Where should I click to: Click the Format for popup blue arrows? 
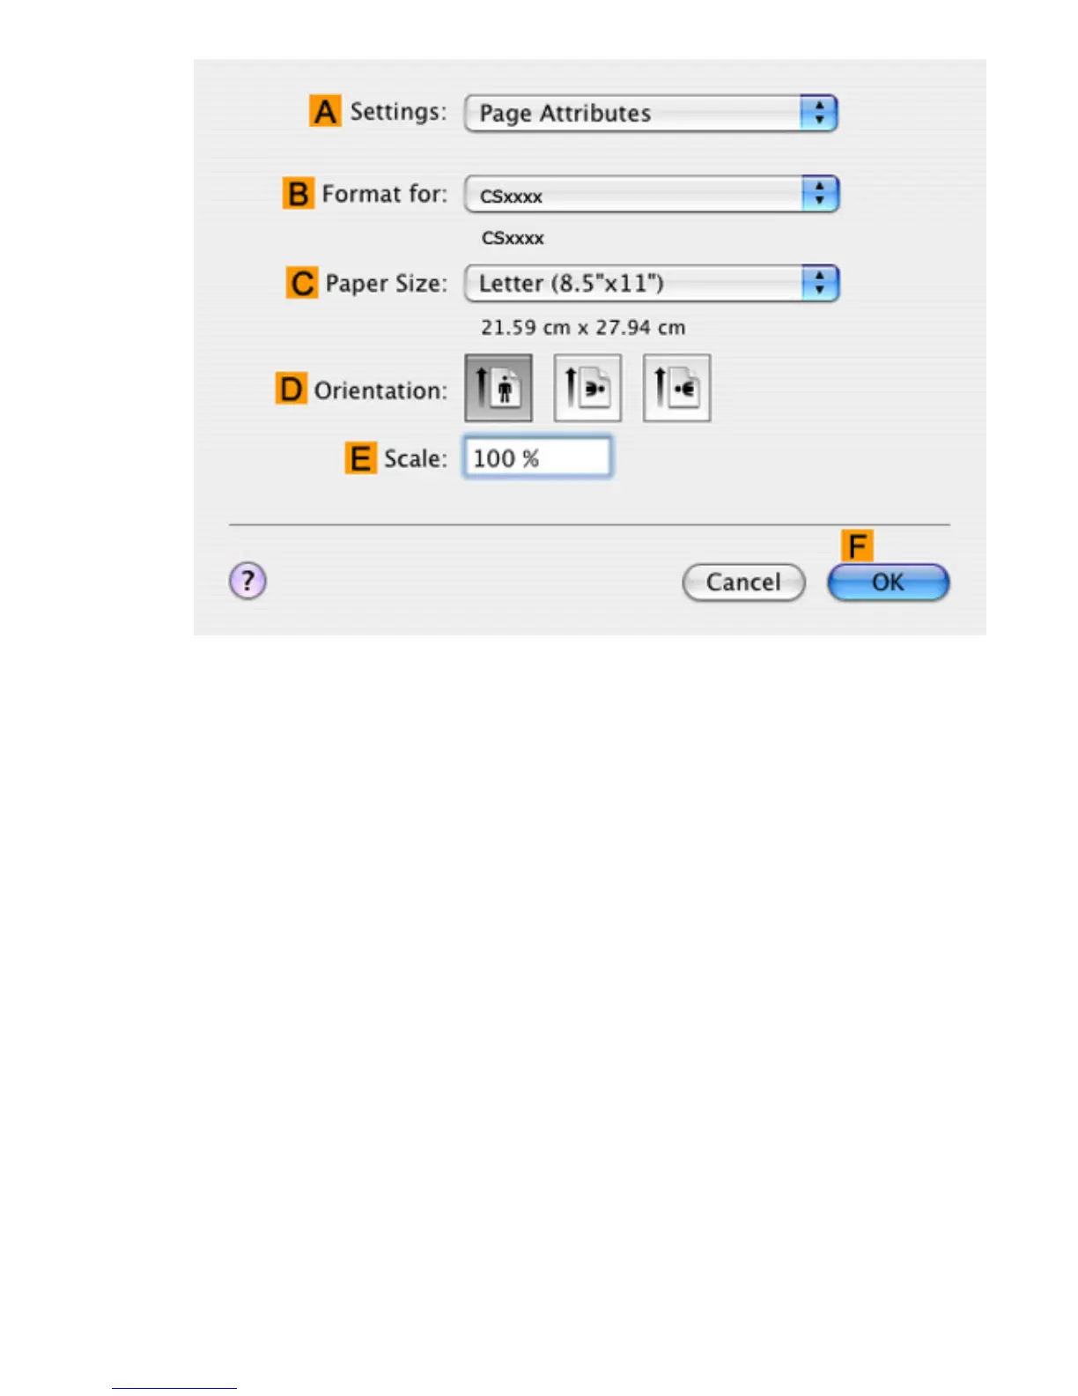pyautogui.click(x=820, y=194)
